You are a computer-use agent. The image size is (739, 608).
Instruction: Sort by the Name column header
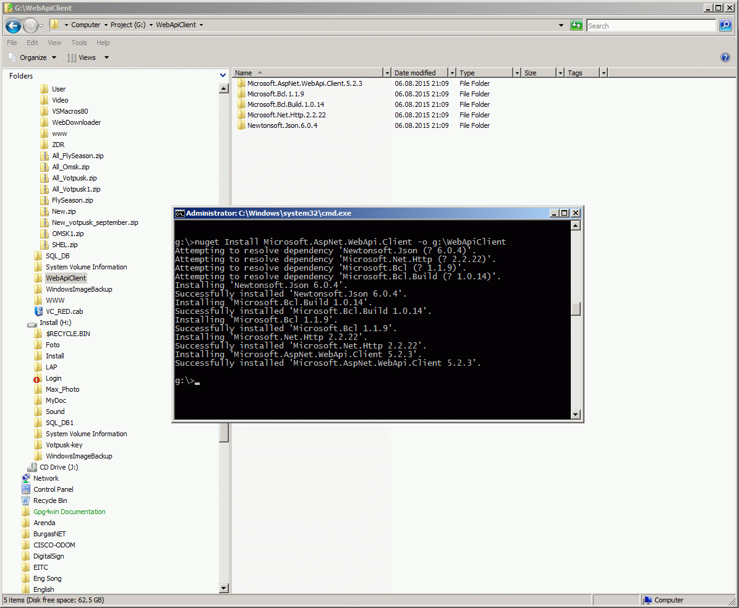tap(307, 72)
